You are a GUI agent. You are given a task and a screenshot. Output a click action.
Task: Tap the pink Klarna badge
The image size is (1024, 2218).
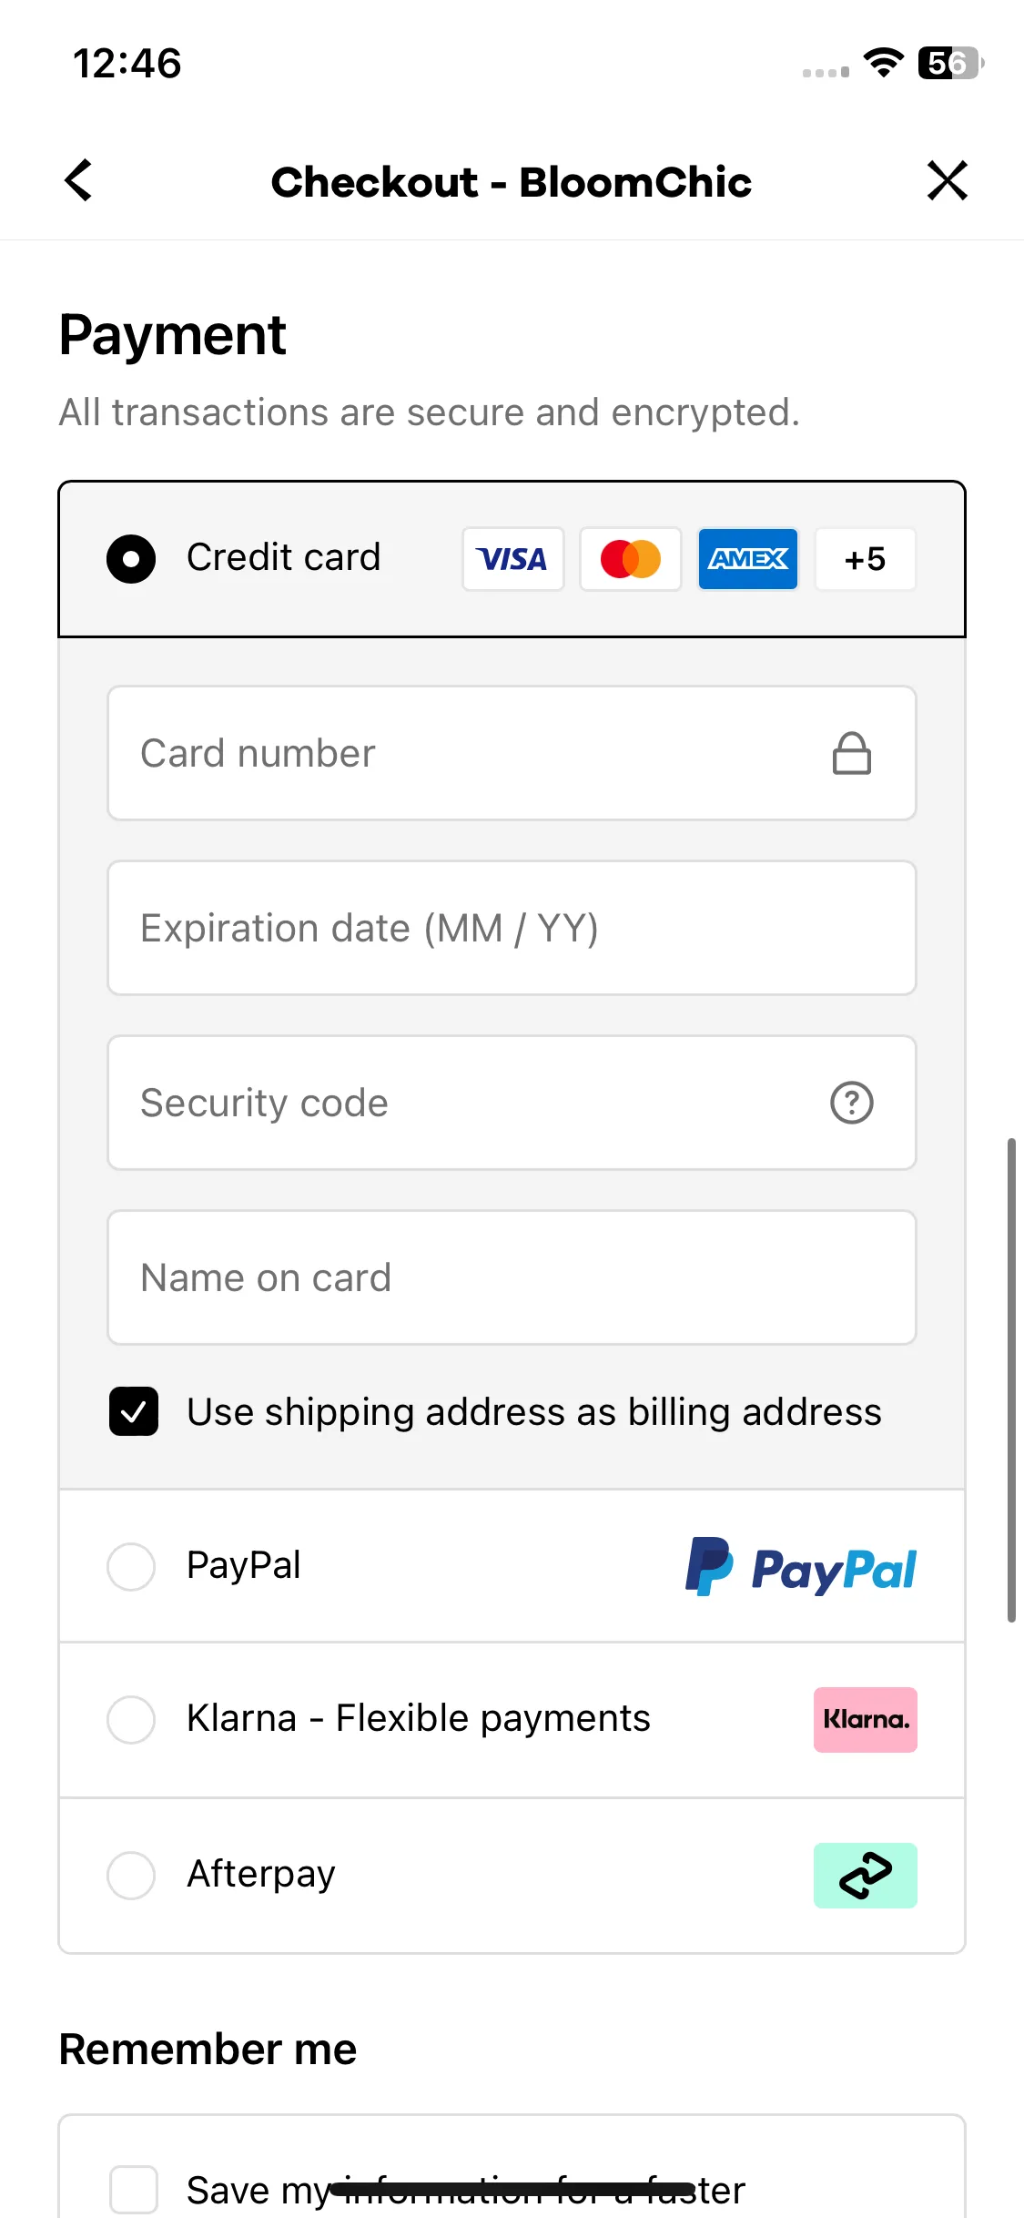[x=866, y=1720]
